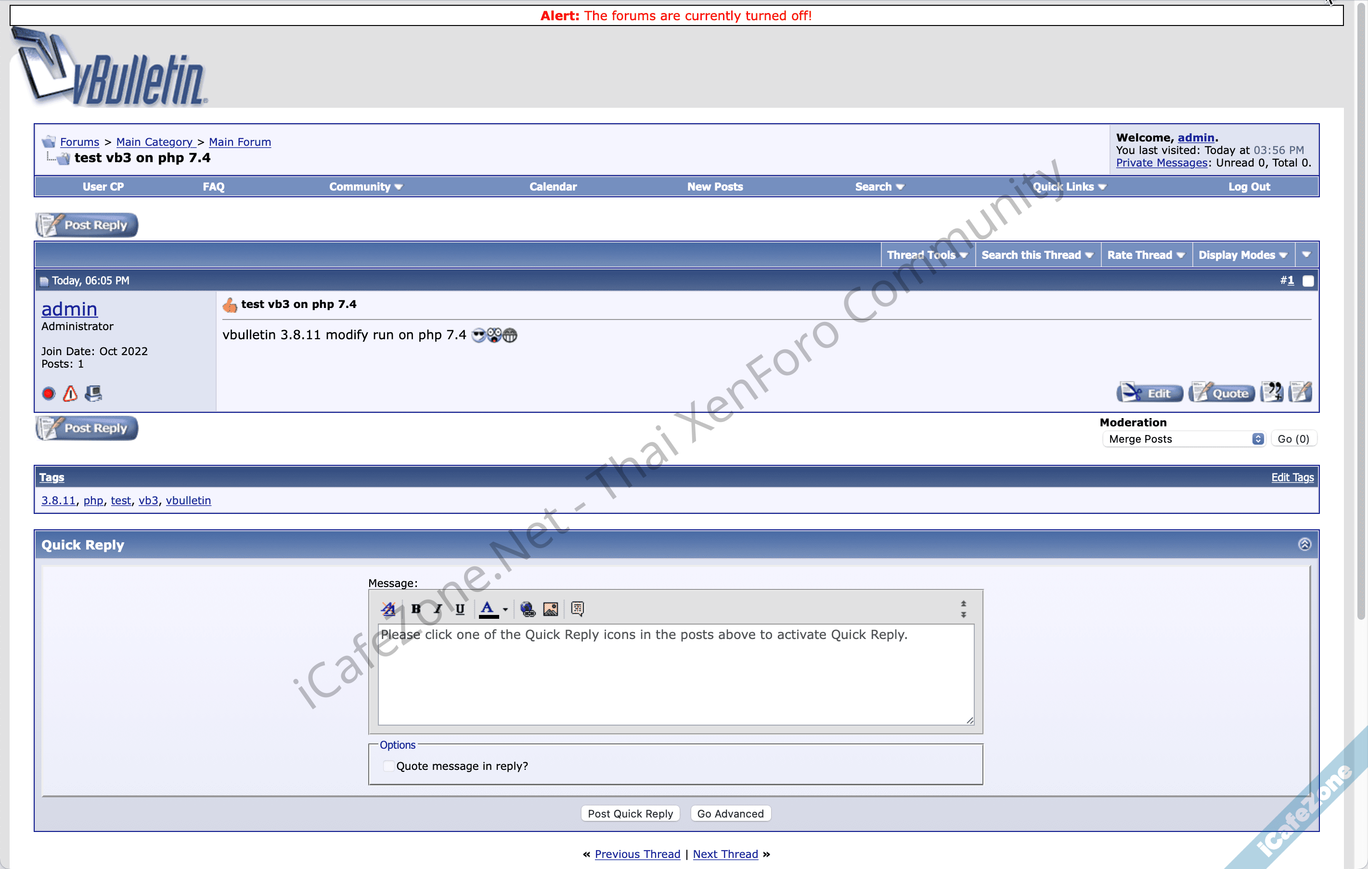Check the post #1 moderation checkbox
This screenshot has width=1368, height=869.
1308,281
